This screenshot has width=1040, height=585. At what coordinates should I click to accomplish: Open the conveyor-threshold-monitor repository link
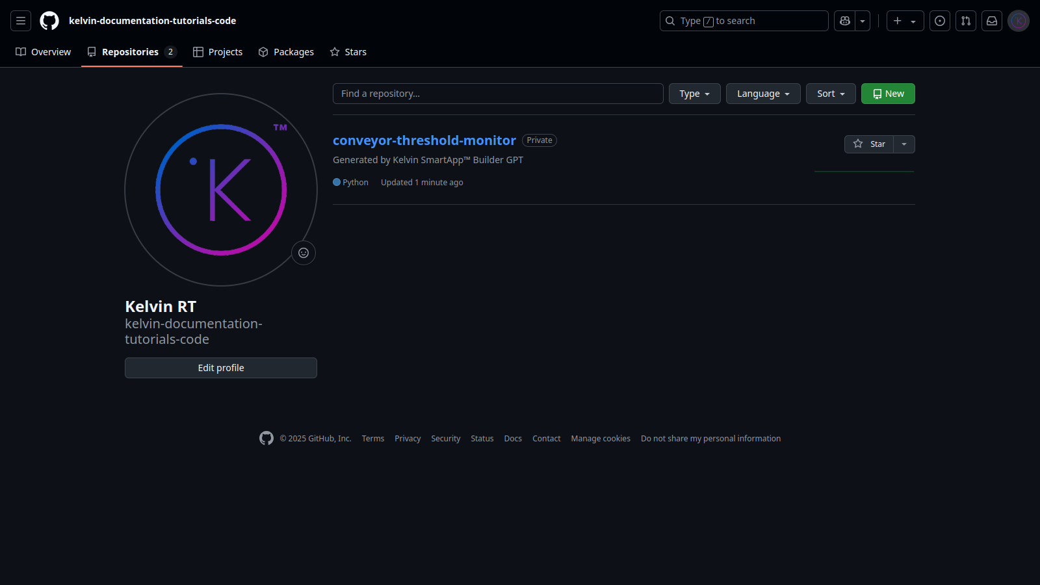pyautogui.click(x=424, y=140)
